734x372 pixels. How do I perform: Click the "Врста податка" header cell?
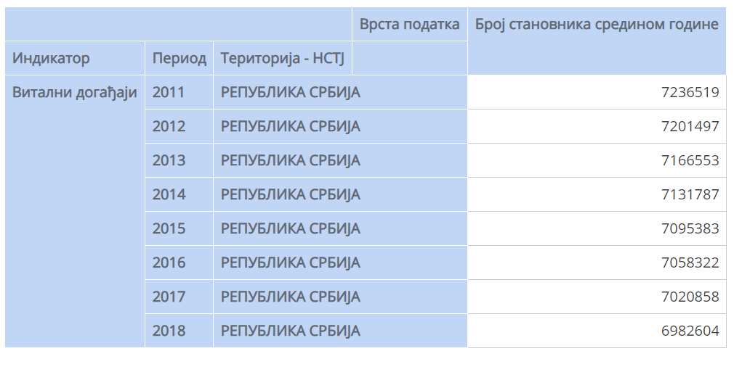pos(409,25)
